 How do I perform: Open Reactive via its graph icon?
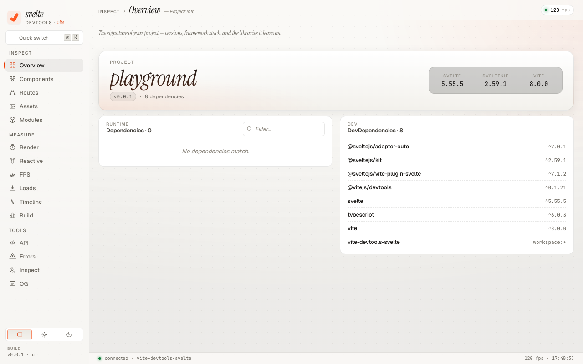(x=12, y=161)
